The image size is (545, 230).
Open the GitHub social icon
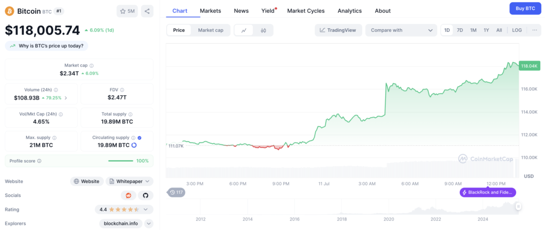[x=146, y=195]
